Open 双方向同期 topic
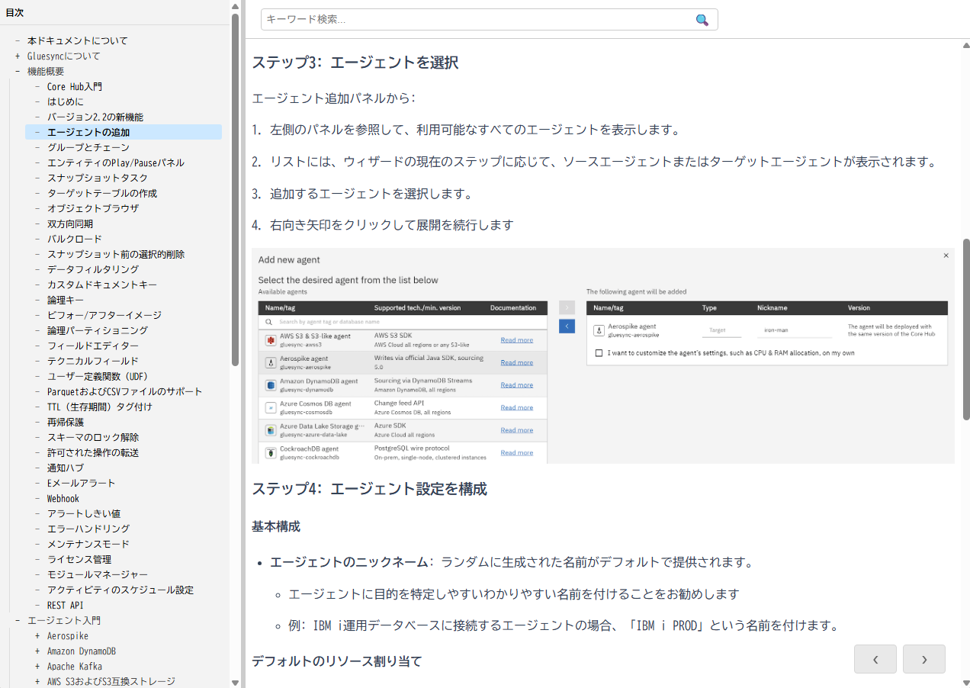The height and width of the screenshot is (688, 970). click(70, 224)
